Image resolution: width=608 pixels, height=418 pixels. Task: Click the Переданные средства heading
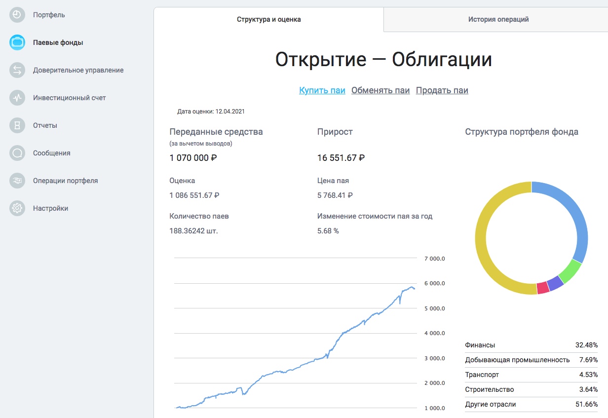(x=216, y=132)
